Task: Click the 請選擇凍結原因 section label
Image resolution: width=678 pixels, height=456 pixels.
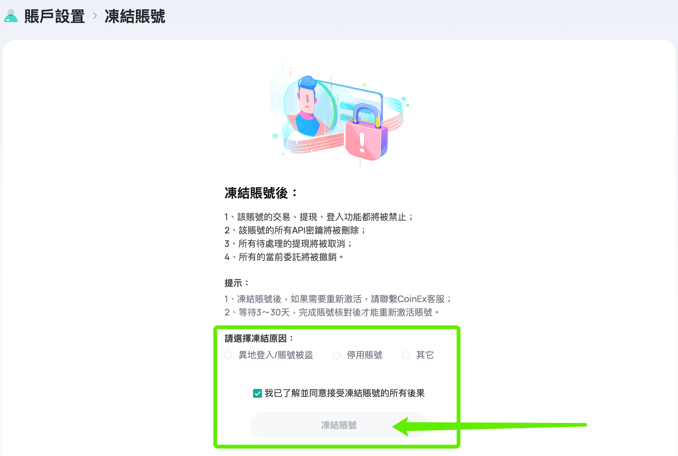Action: (x=259, y=338)
